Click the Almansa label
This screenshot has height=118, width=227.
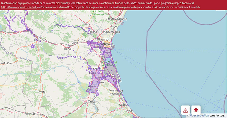coord(38,114)
